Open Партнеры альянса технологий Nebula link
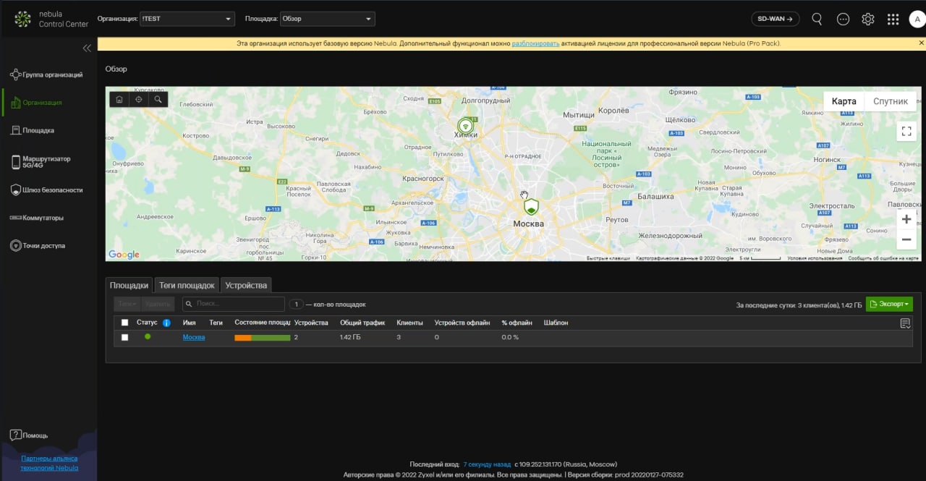Viewport: 926px width, 481px height. 49,463
